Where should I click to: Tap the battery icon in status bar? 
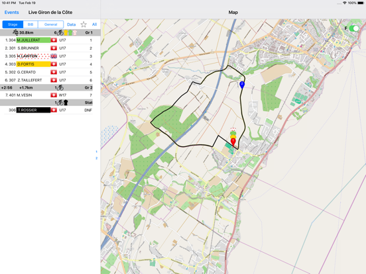coord(361,3)
